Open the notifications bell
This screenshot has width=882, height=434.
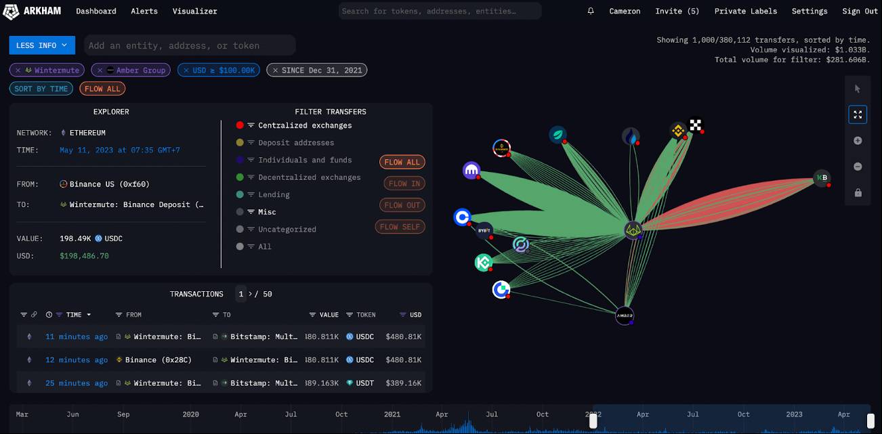pos(591,12)
